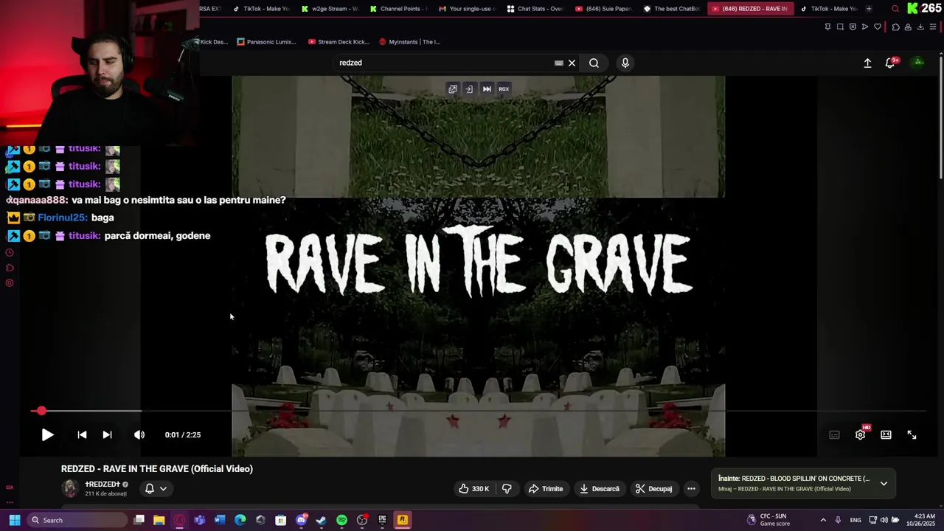Switch to the Suie Paparude YouTube tab

pyautogui.click(x=603, y=9)
